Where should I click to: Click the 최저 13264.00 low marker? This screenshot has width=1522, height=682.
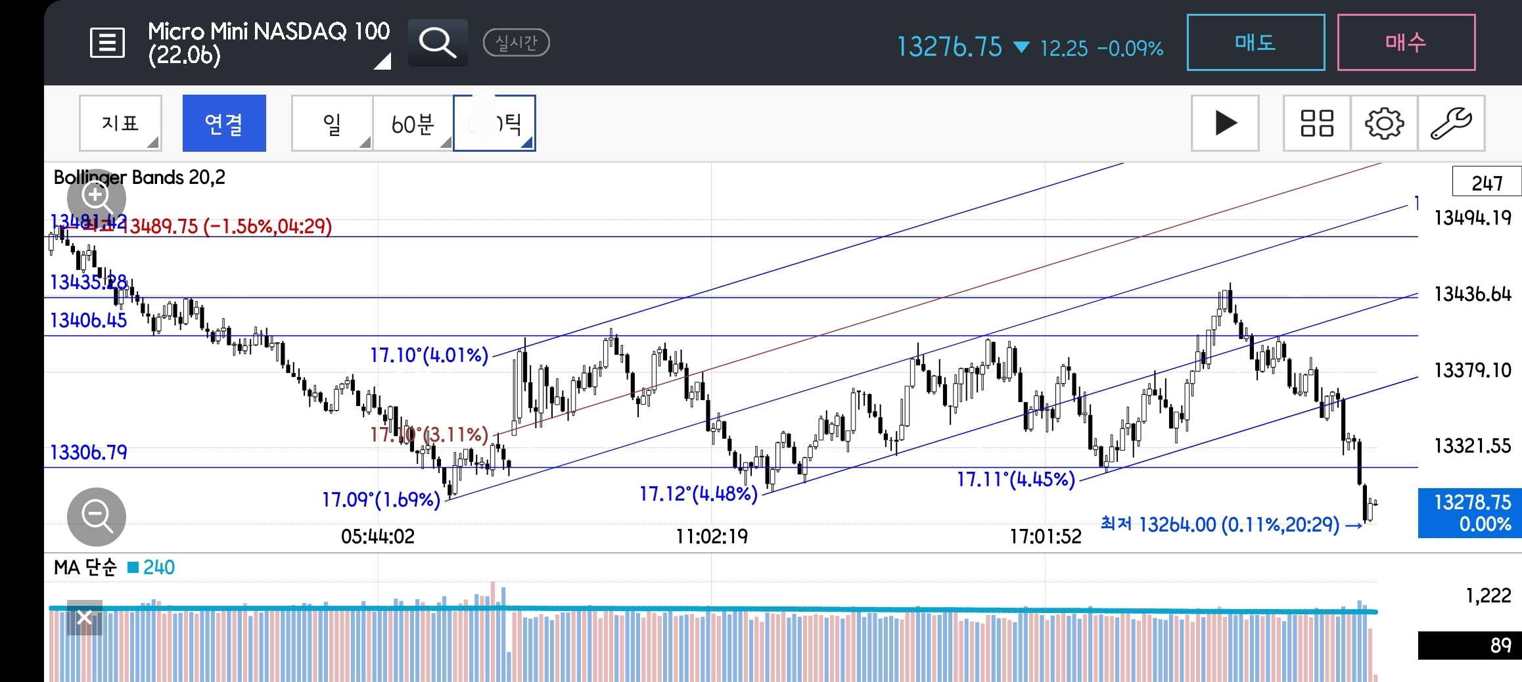tap(1232, 524)
